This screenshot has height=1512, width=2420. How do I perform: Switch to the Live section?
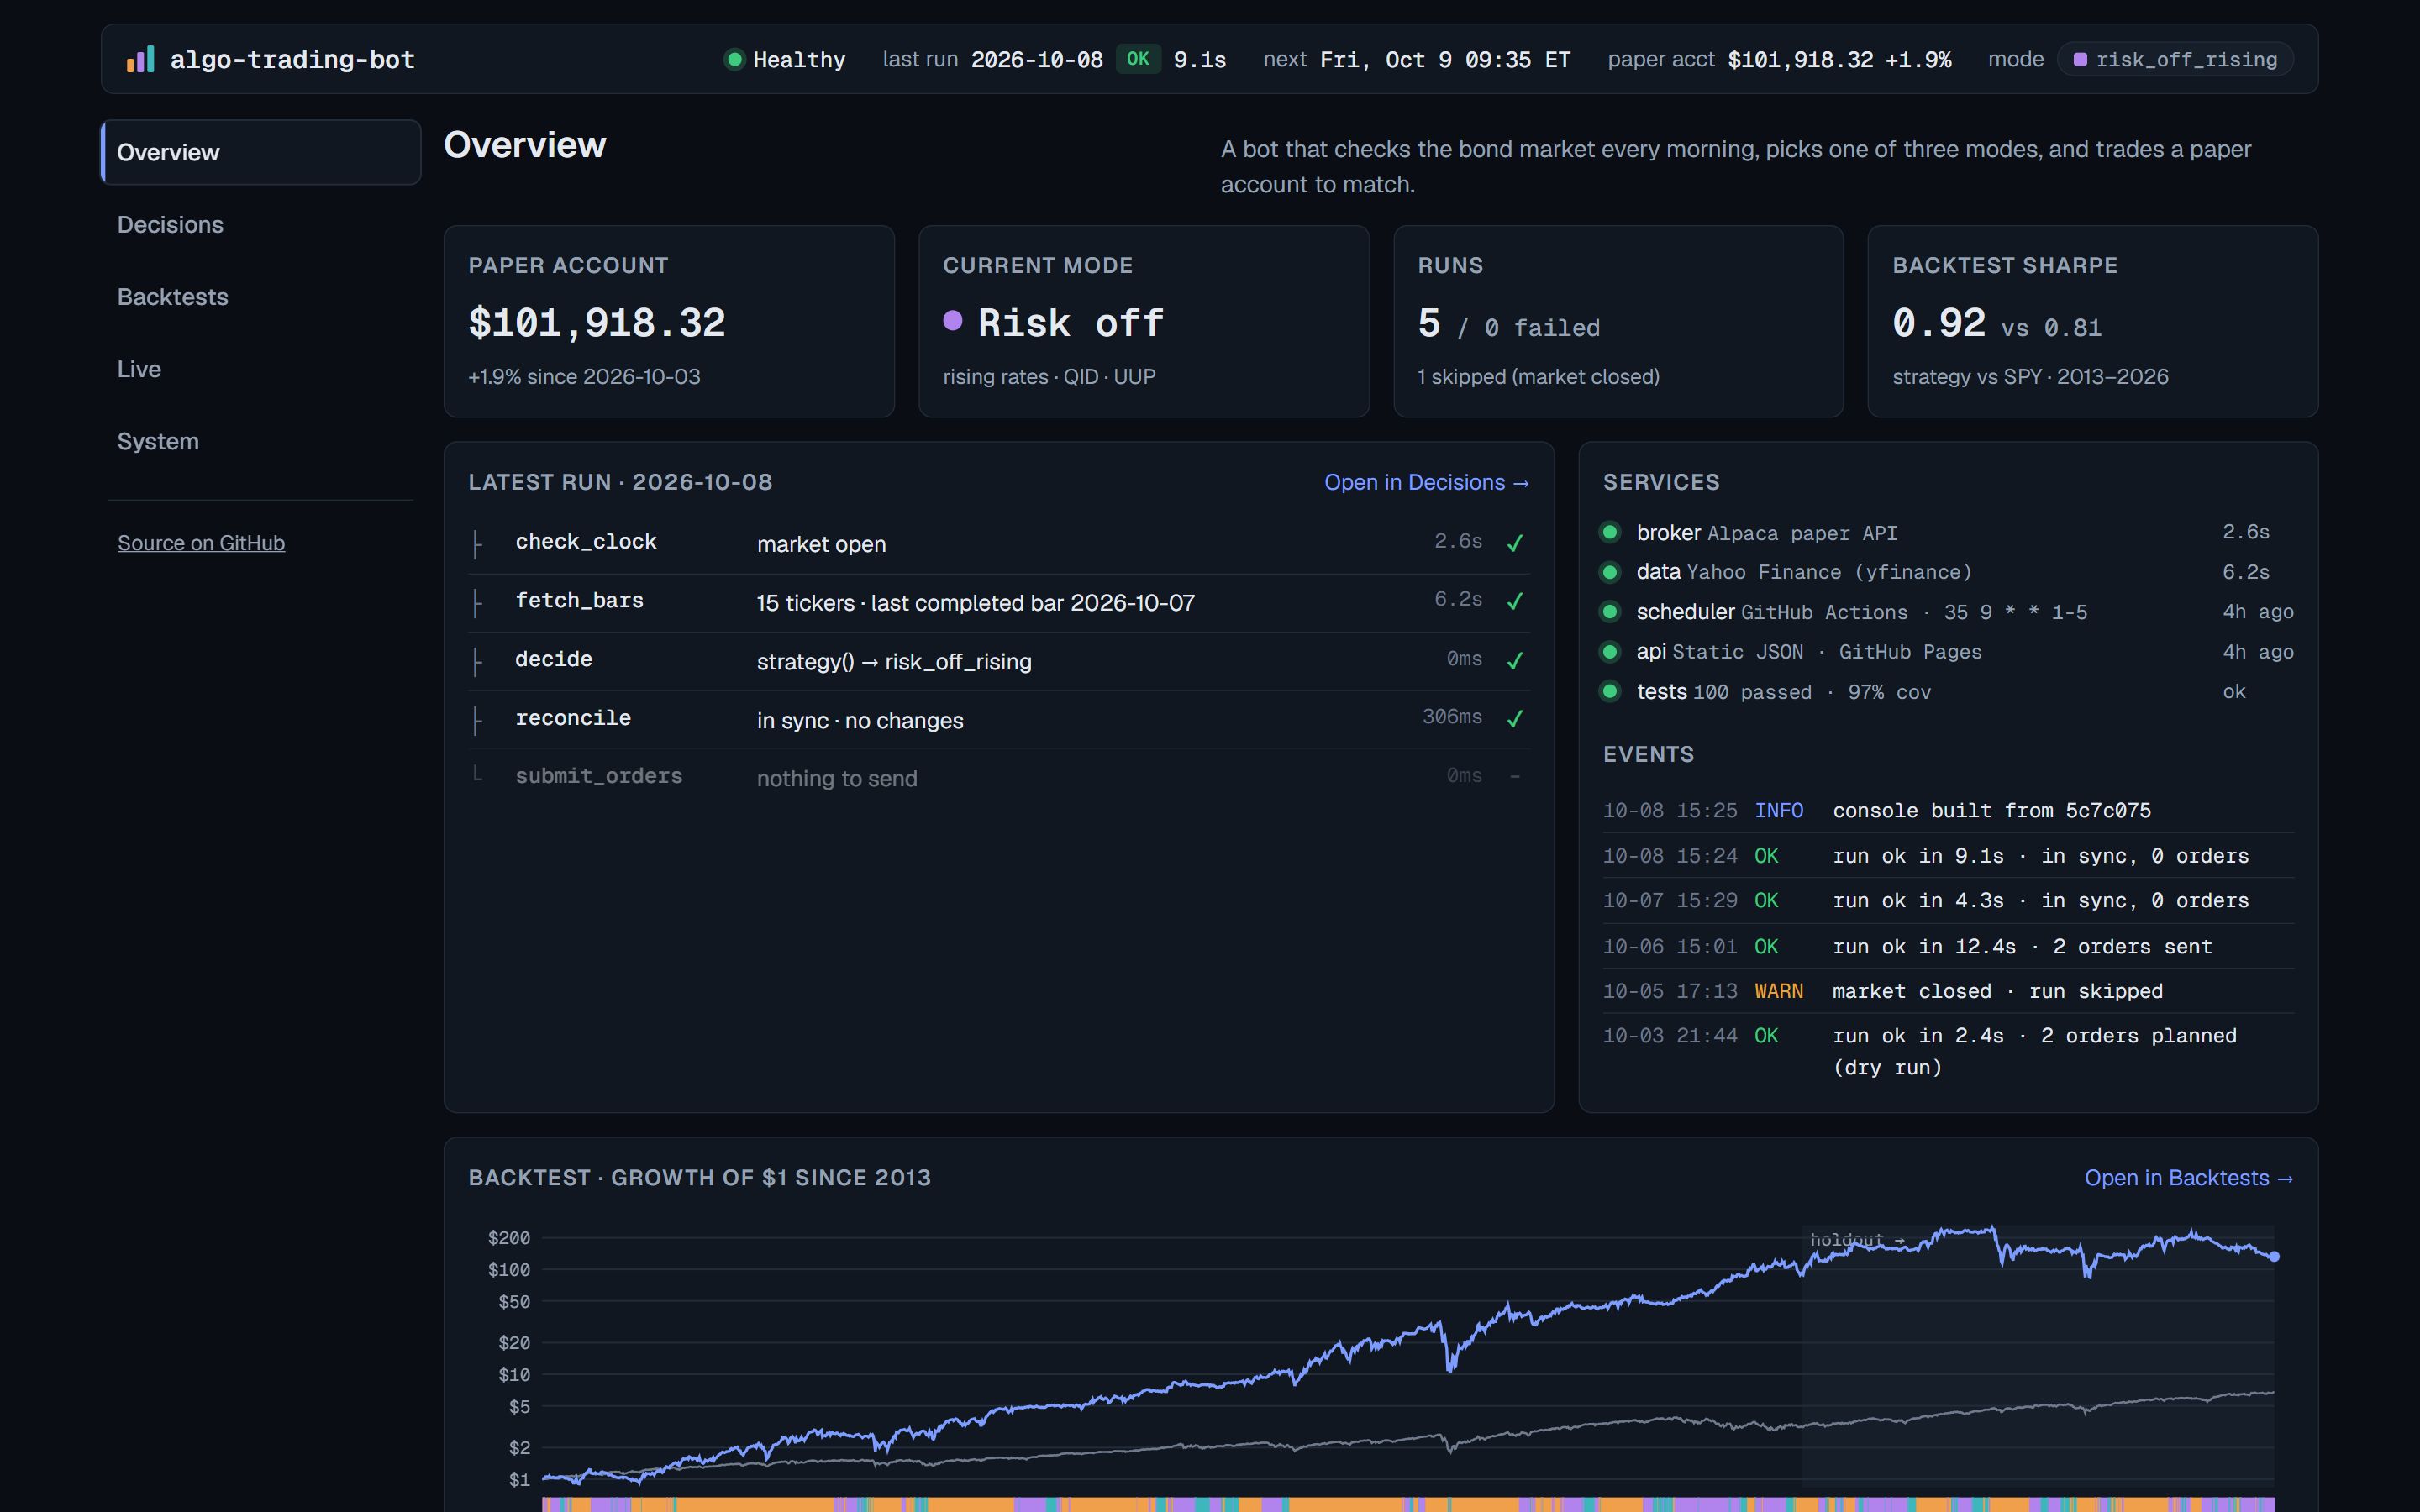click(x=261, y=369)
